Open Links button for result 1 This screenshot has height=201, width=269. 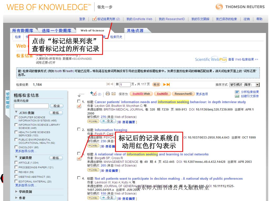click(x=93, y=121)
